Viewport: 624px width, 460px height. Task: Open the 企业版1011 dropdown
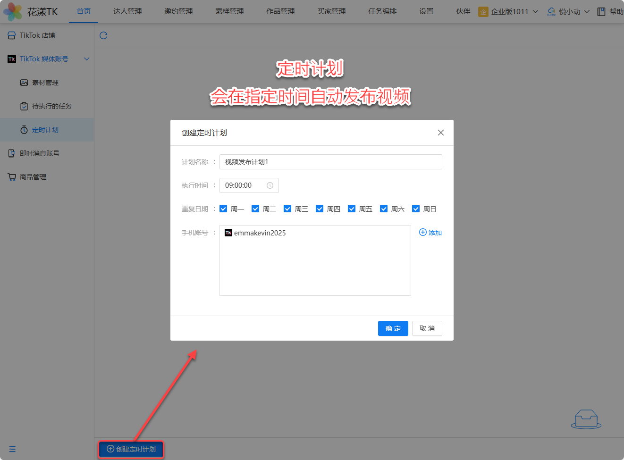509,11
